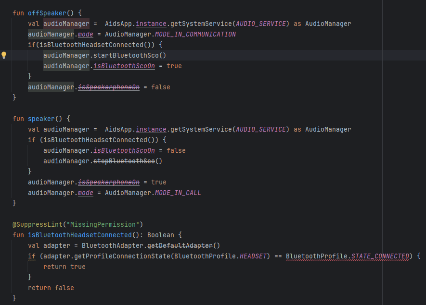
Task: Click the offSpeaker function name
Action: click(x=47, y=13)
